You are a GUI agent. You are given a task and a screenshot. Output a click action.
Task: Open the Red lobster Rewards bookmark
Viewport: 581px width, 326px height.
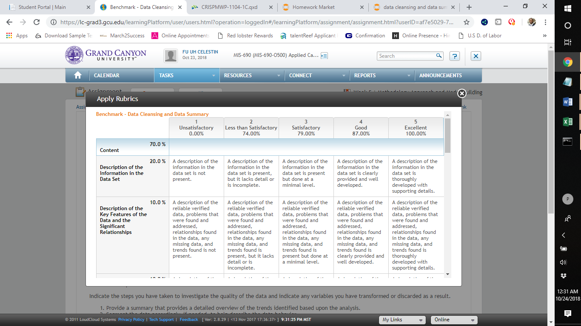245,36
